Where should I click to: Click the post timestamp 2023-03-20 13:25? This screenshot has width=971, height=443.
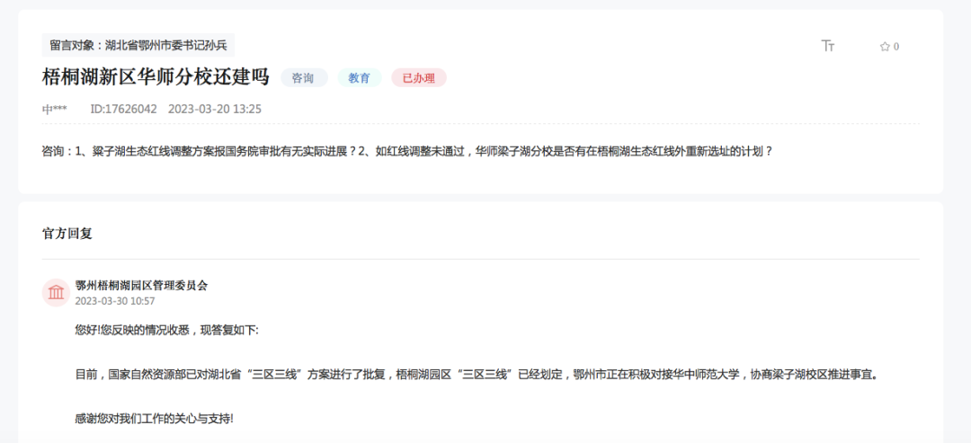coord(215,109)
